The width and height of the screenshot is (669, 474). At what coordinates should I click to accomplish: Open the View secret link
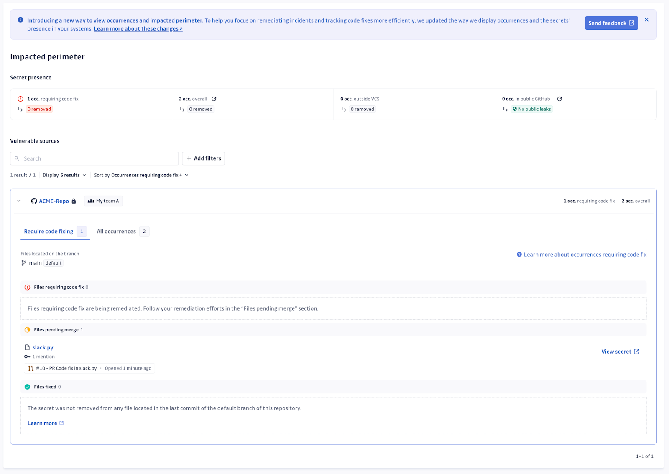[x=620, y=352]
